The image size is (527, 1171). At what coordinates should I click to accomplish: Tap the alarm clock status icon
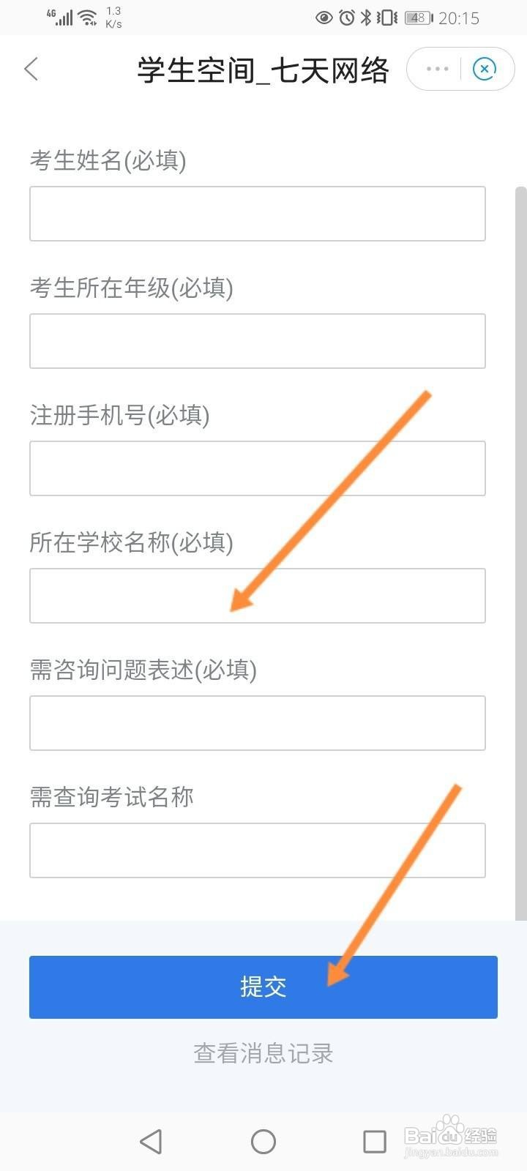(x=347, y=18)
